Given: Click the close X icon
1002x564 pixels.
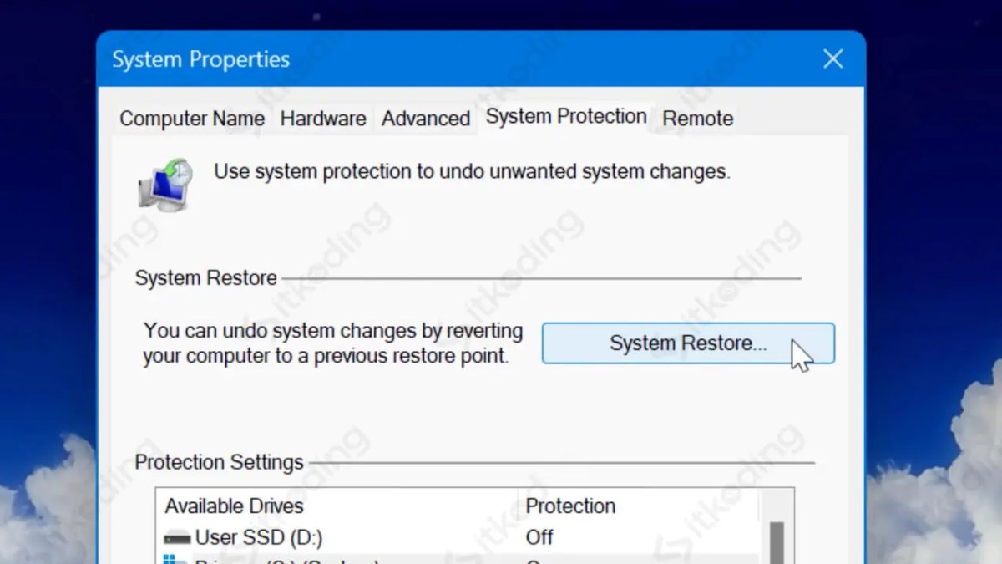Looking at the screenshot, I should point(832,58).
